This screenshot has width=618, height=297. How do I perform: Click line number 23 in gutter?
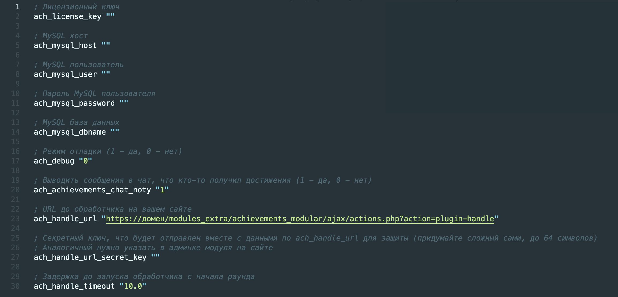pyautogui.click(x=15, y=219)
